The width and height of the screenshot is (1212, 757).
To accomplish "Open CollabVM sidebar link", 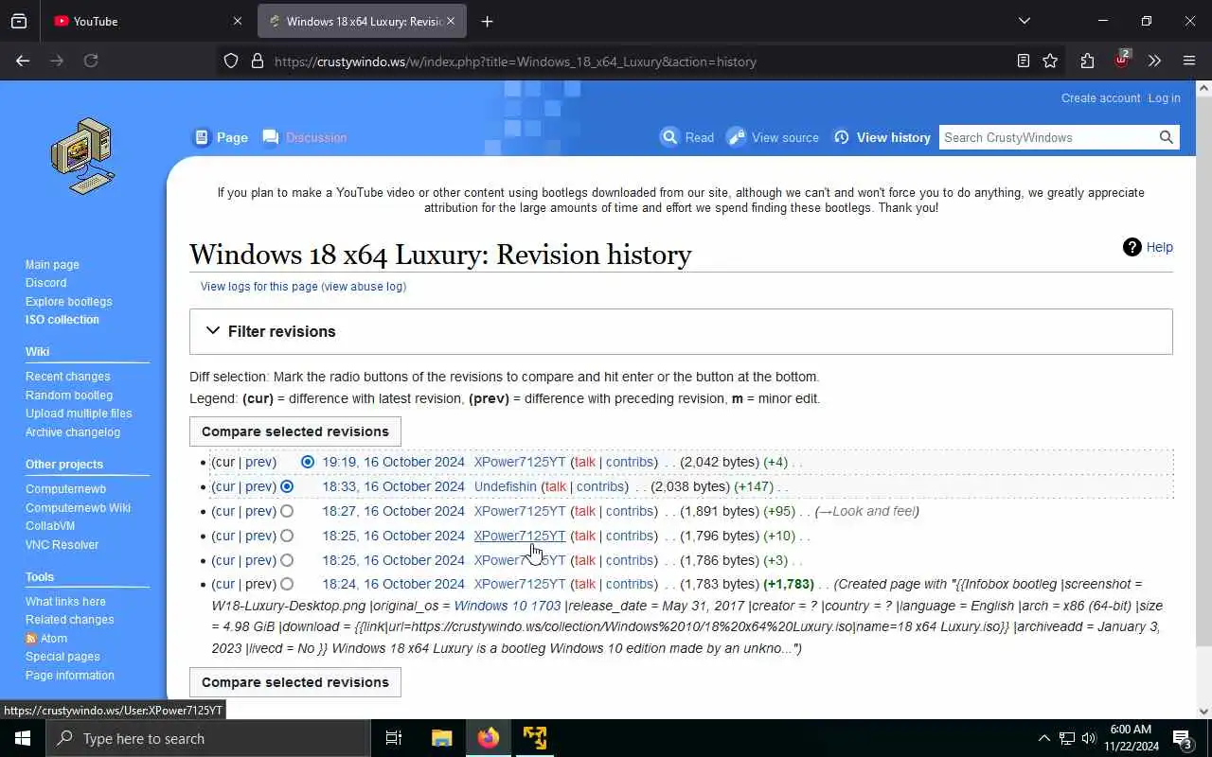I will pos(50,526).
